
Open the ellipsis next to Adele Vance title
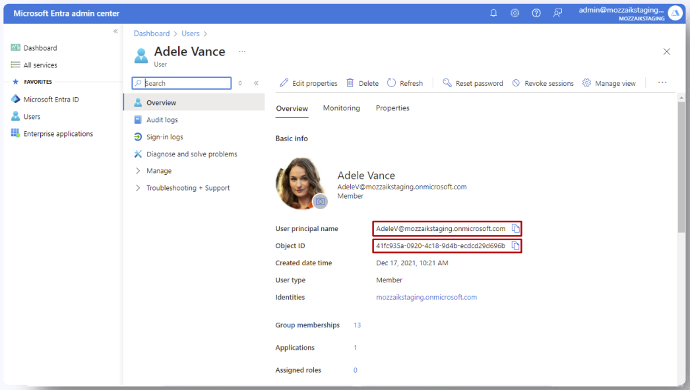(x=242, y=51)
